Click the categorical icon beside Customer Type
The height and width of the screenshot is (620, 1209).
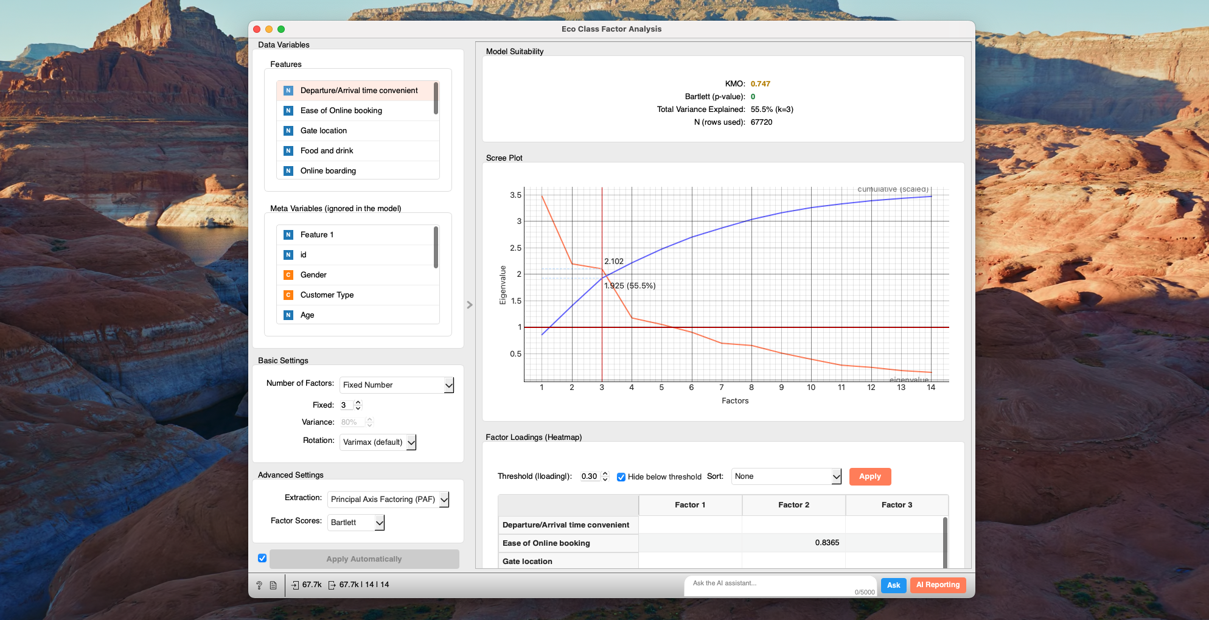tap(288, 295)
